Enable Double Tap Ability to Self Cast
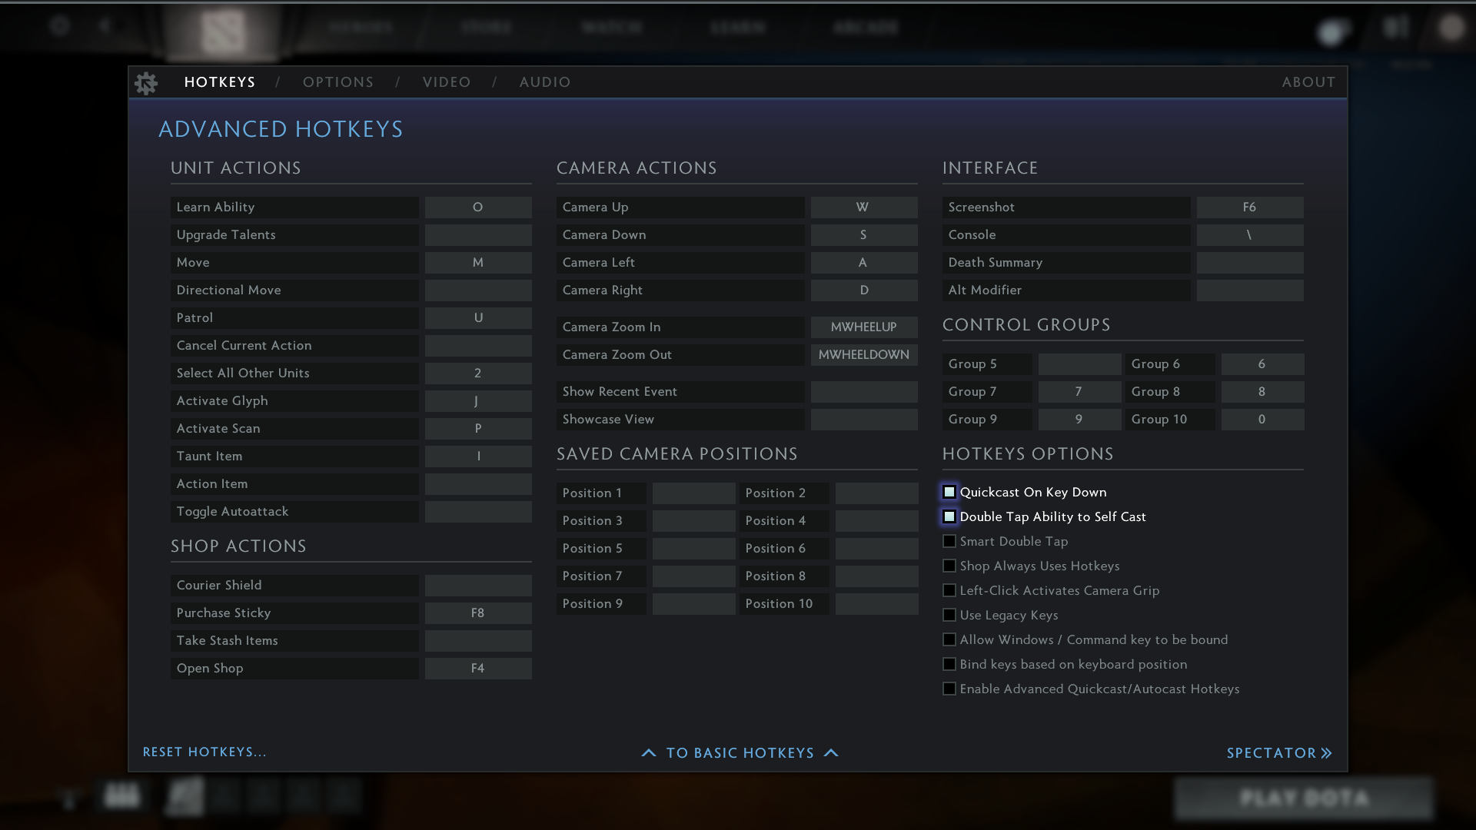Viewport: 1476px width, 830px height. coord(949,517)
